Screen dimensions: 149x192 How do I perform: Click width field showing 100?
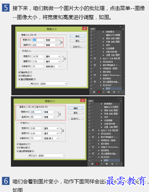coord(36,112)
